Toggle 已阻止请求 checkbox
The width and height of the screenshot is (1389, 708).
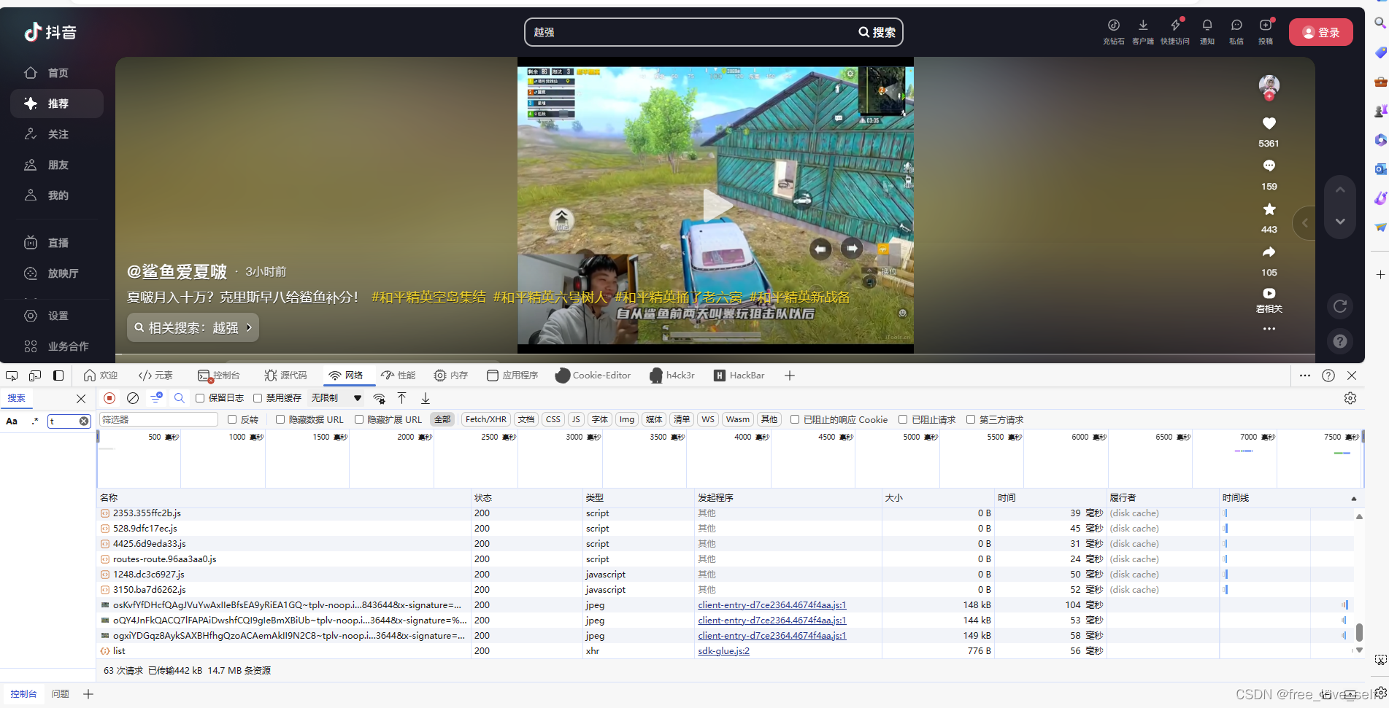(903, 419)
